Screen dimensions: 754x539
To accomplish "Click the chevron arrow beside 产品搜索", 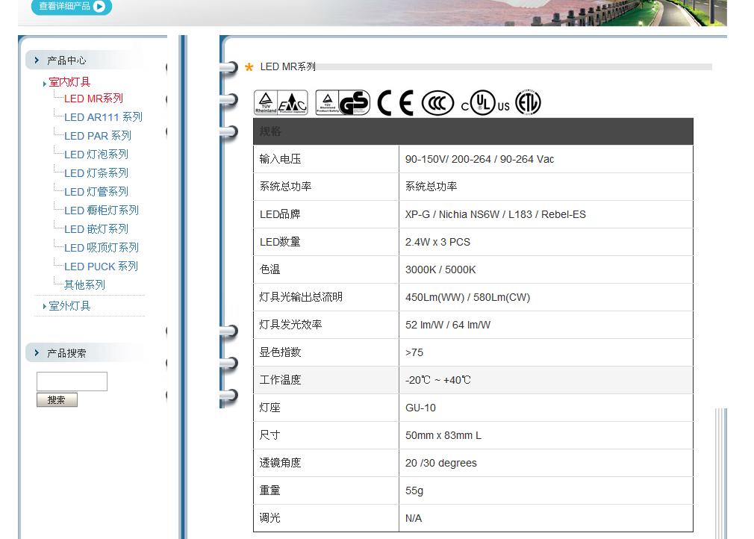I will click(x=37, y=353).
